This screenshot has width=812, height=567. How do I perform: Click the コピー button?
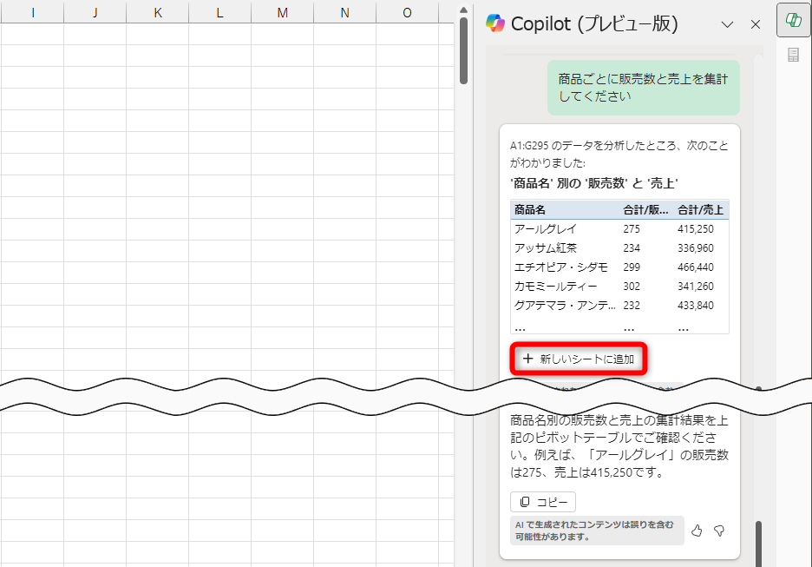(x=543, y=502)
